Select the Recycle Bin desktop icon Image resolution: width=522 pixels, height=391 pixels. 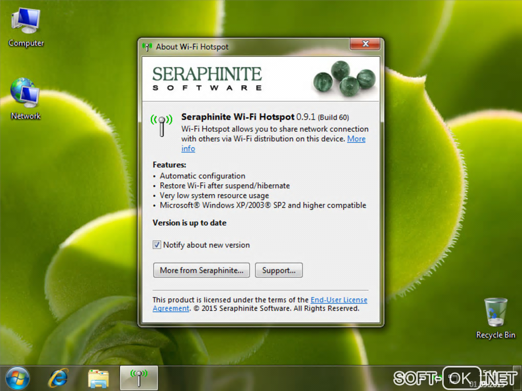(x=495, y=318)
